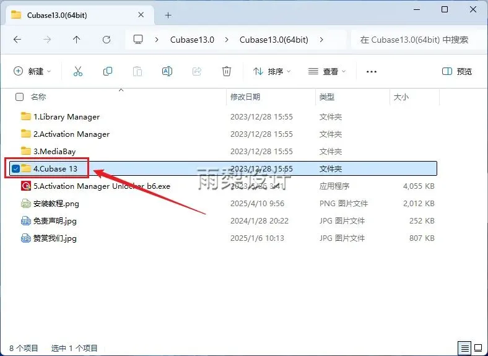This screenshot has width=488, height=356.
Task: Click the Share icon in toolbar
Action: 197,71
